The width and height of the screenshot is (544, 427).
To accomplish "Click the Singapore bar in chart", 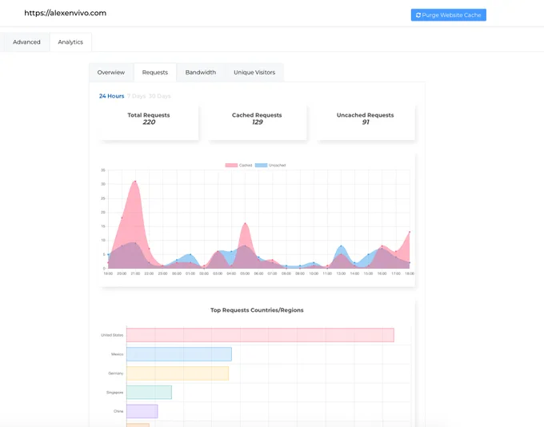I will [x=149, y=393].
